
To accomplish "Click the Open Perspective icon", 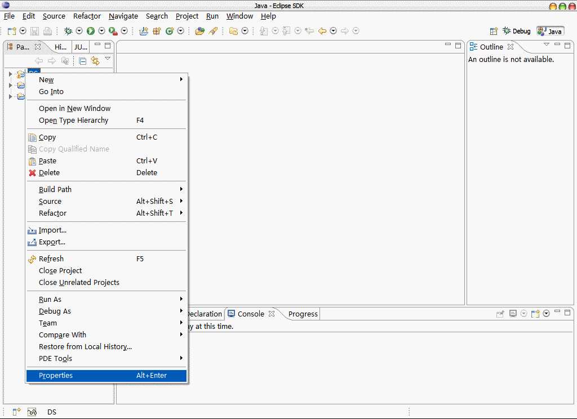I will point(494,32).
